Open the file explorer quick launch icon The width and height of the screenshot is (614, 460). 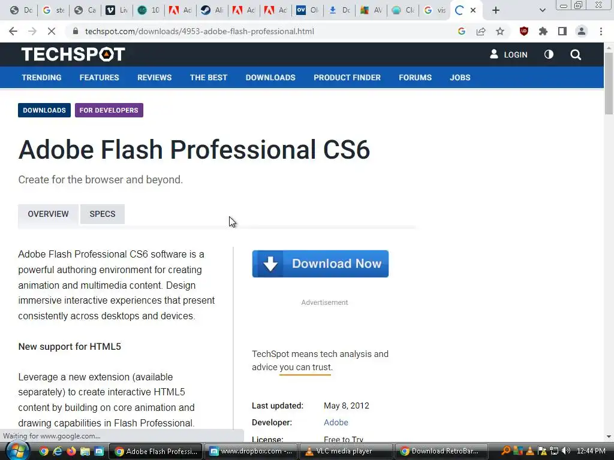(85, 452)
